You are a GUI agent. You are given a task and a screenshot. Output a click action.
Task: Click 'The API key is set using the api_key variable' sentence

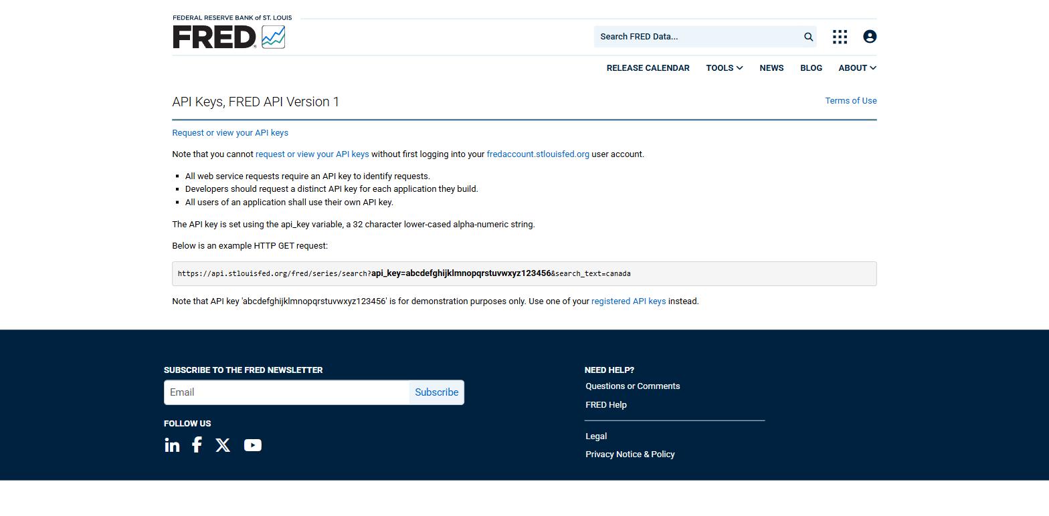353,225
